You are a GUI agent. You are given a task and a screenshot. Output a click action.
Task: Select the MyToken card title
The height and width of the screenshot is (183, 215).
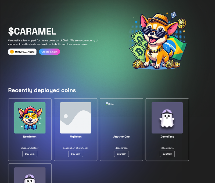point(76,137)
